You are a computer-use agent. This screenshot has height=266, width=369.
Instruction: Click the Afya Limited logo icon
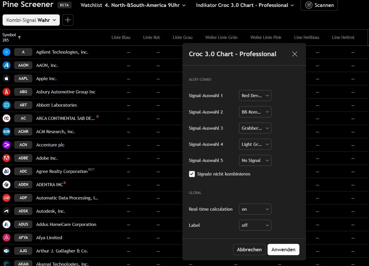[x=7, y=238]
